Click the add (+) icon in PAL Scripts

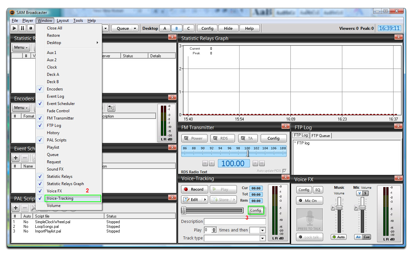[x=15, y=208]
